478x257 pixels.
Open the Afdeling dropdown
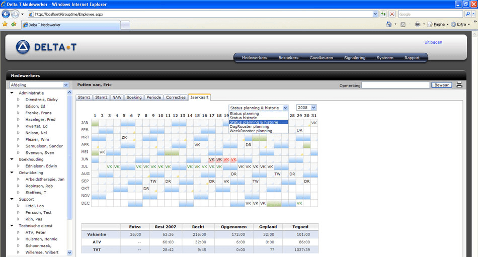coord(39,85)
